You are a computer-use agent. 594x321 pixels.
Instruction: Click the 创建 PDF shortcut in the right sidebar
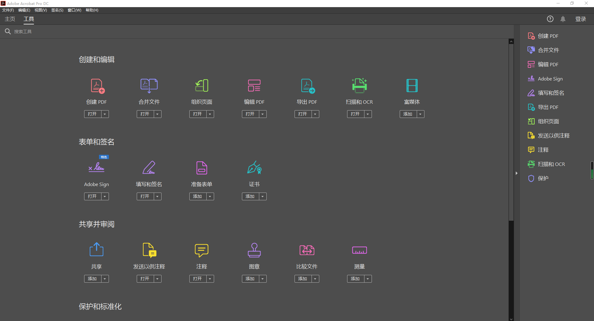(x=543, y=36)
